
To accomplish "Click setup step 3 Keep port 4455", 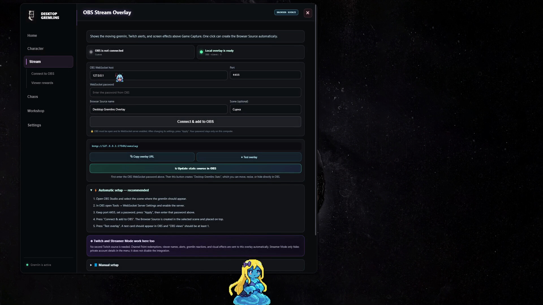I will click(144, 212).
